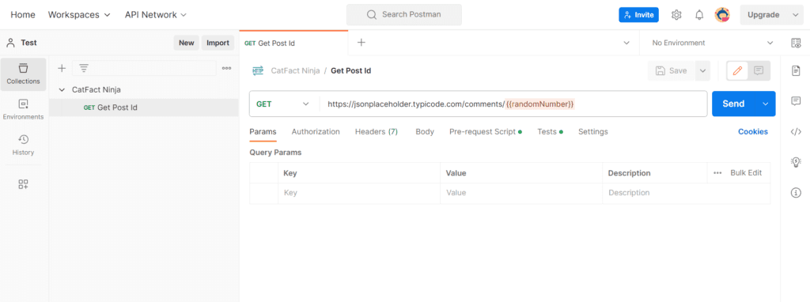The image size is (810, 302).
Task: Open the documentation icon in right sidebar
Action: tap(796, 70)
